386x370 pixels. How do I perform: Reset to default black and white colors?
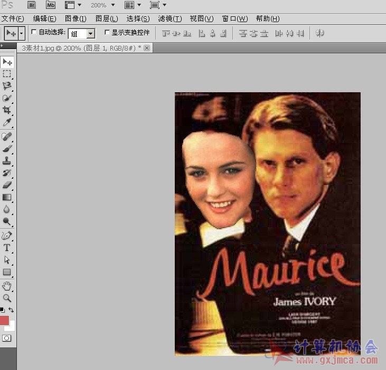[2, 310]
